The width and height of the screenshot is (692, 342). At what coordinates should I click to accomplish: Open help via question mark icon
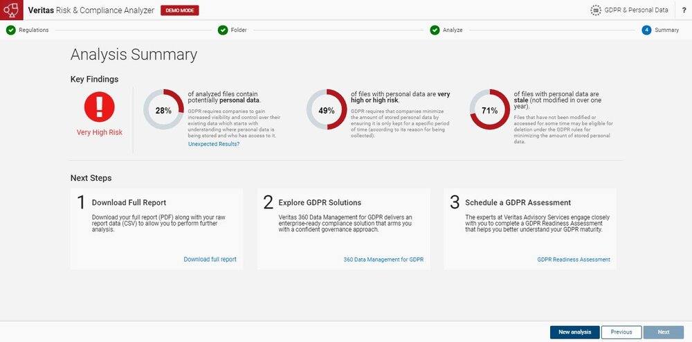tap(684, 10)
